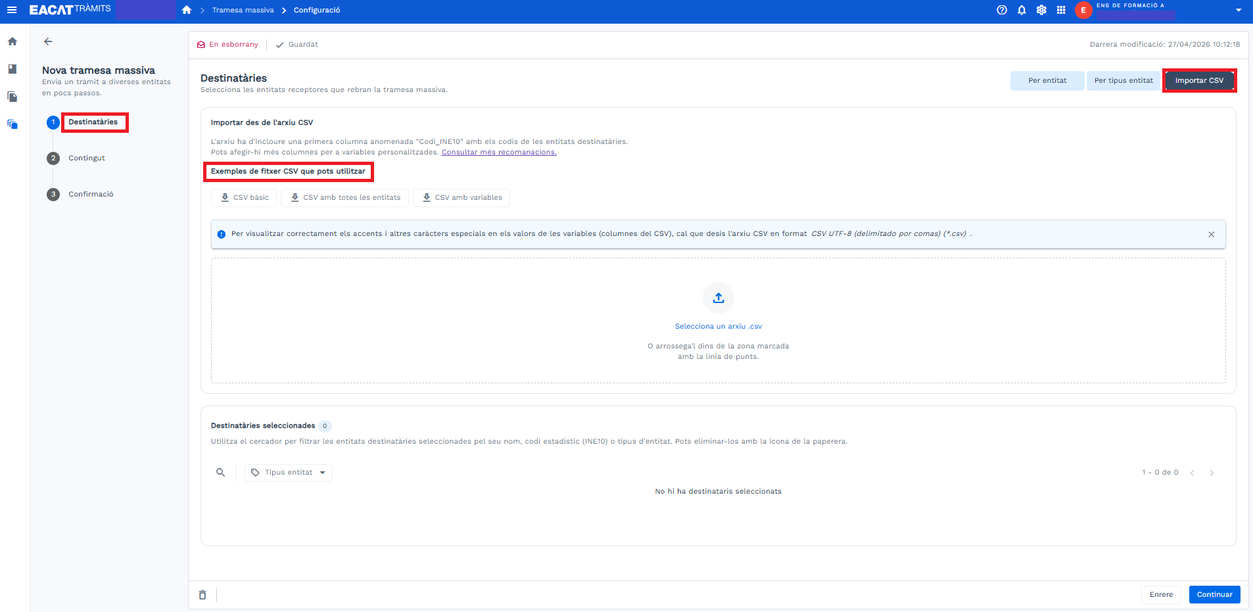Viewport: 1253px width, 612px height.
Task: Click the back arrow in sidebar
Action: [48, 41]
